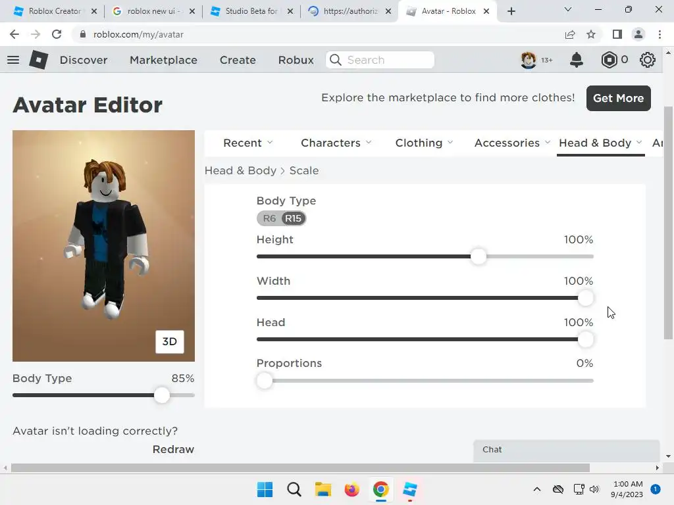Open the user avatar headshot profile

[529, 60]
